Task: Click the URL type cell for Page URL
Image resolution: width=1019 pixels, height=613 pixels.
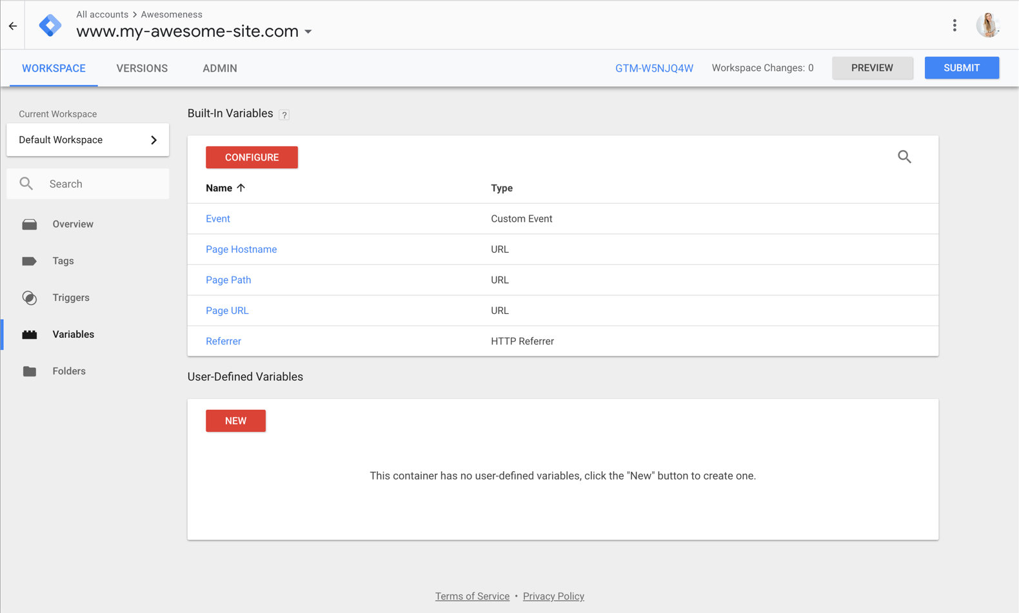Action: [500, 311]
